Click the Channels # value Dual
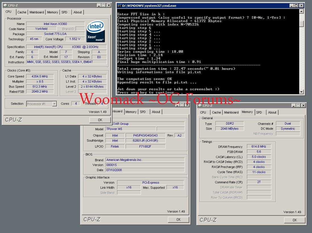Screen dimensions: 312x233 tap(288, 123)
